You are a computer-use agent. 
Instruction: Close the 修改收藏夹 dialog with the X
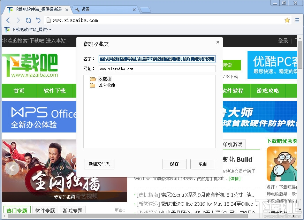click(218, 42)
